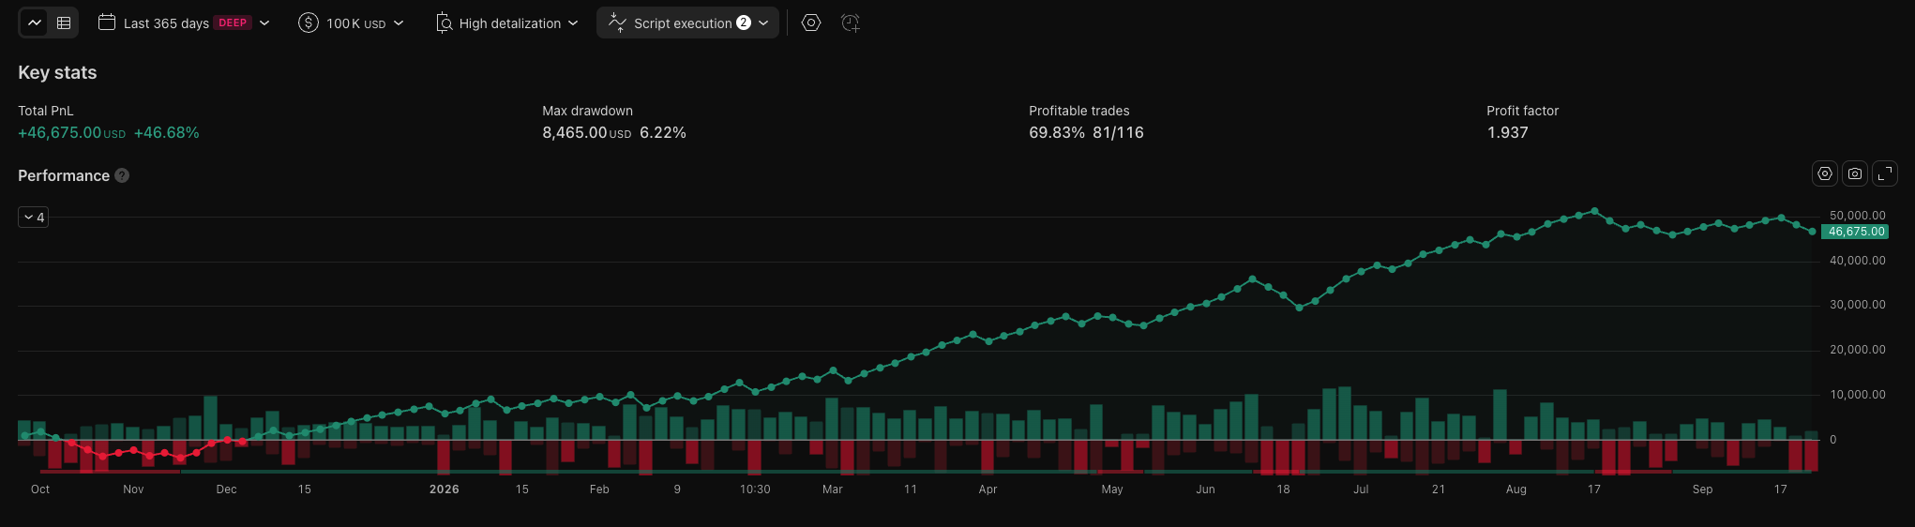Click the 10:30 time axis label
The width and height of the screenshot is (1915, 527).
pyautogui.click(x=755, y=489)
